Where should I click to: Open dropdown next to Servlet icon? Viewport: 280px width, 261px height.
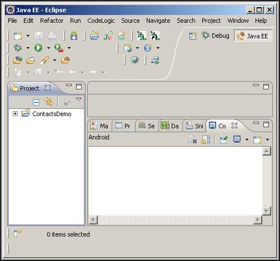click(x=158, y=48)
